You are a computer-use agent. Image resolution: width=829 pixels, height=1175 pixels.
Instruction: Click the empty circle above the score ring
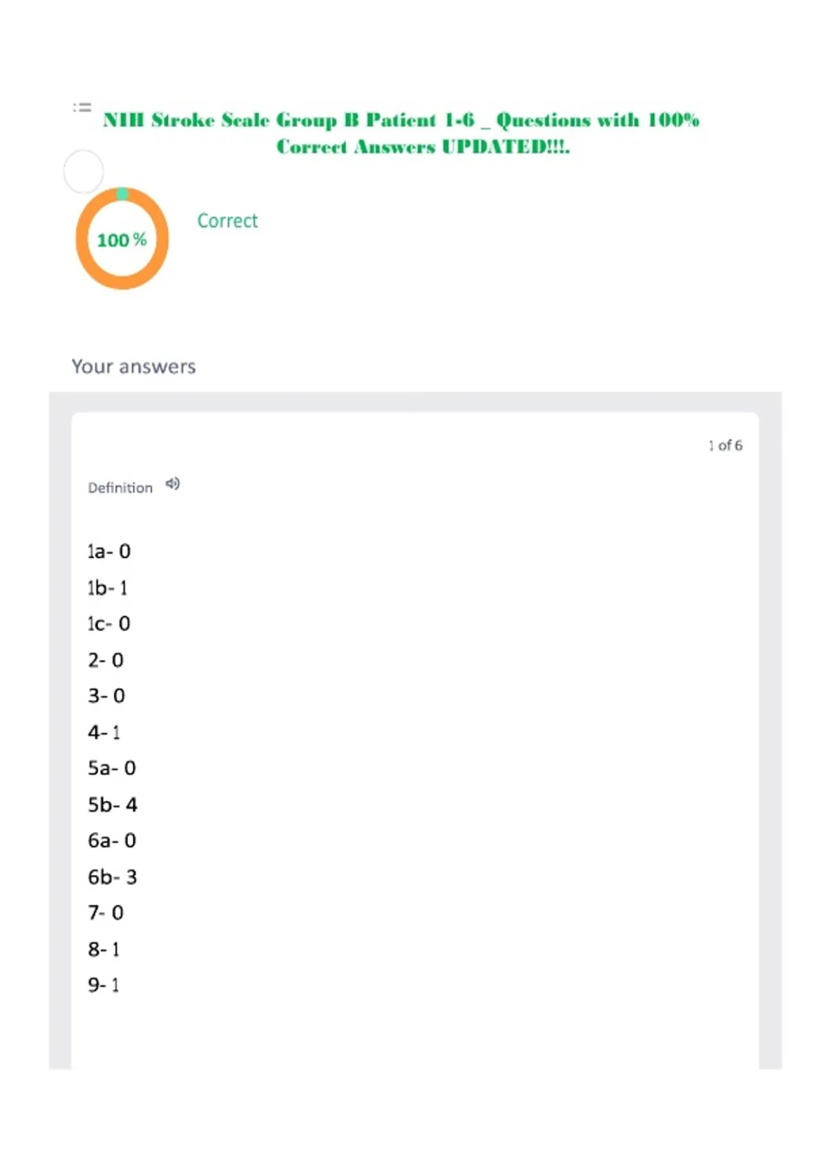(84, 171)
